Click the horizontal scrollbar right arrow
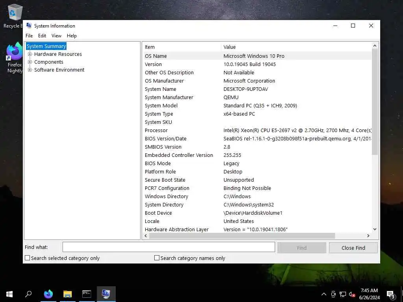Image resolution: width=403 pixels, height=302 pixels. point(368,236)
